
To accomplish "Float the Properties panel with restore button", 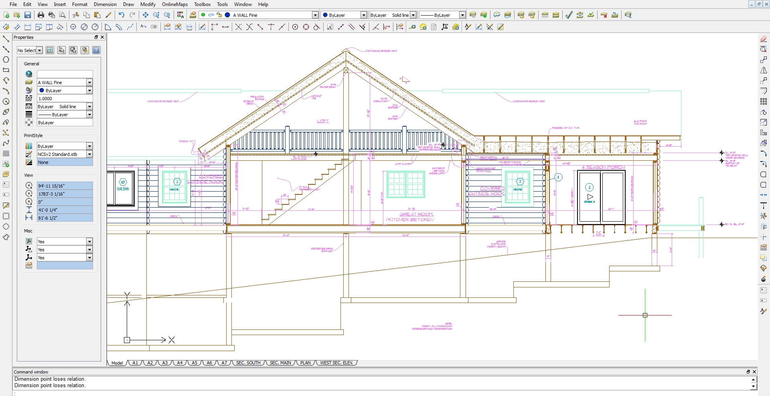I will [x=96, y=37].
